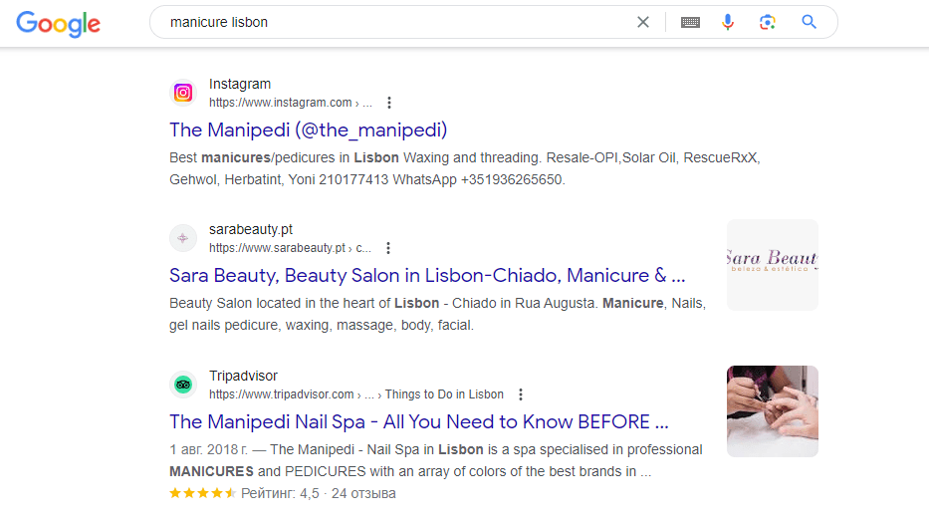Clear the search query text

pos(643,22)
